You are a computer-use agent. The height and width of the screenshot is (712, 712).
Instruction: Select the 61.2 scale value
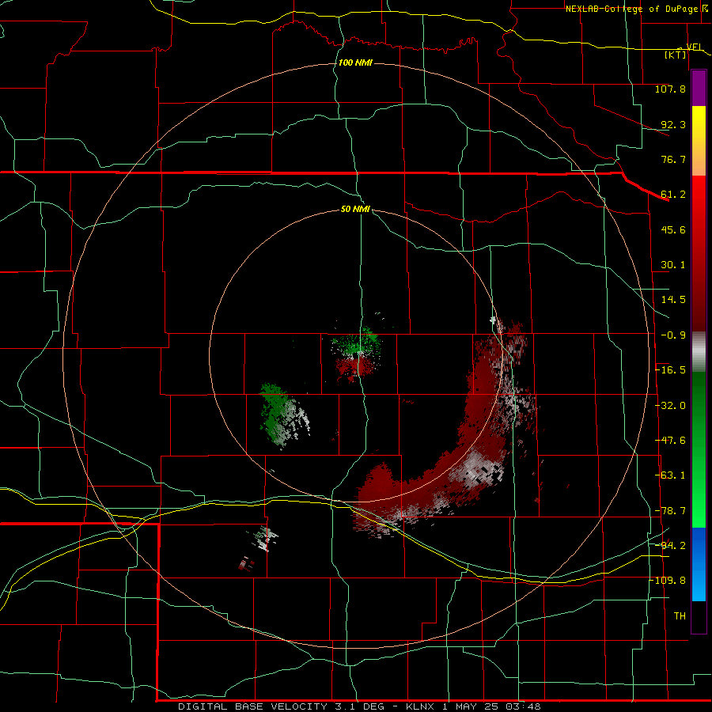click(x=673, y=195)
